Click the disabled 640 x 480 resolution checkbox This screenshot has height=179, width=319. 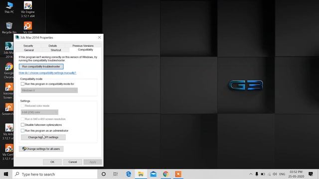22,119
